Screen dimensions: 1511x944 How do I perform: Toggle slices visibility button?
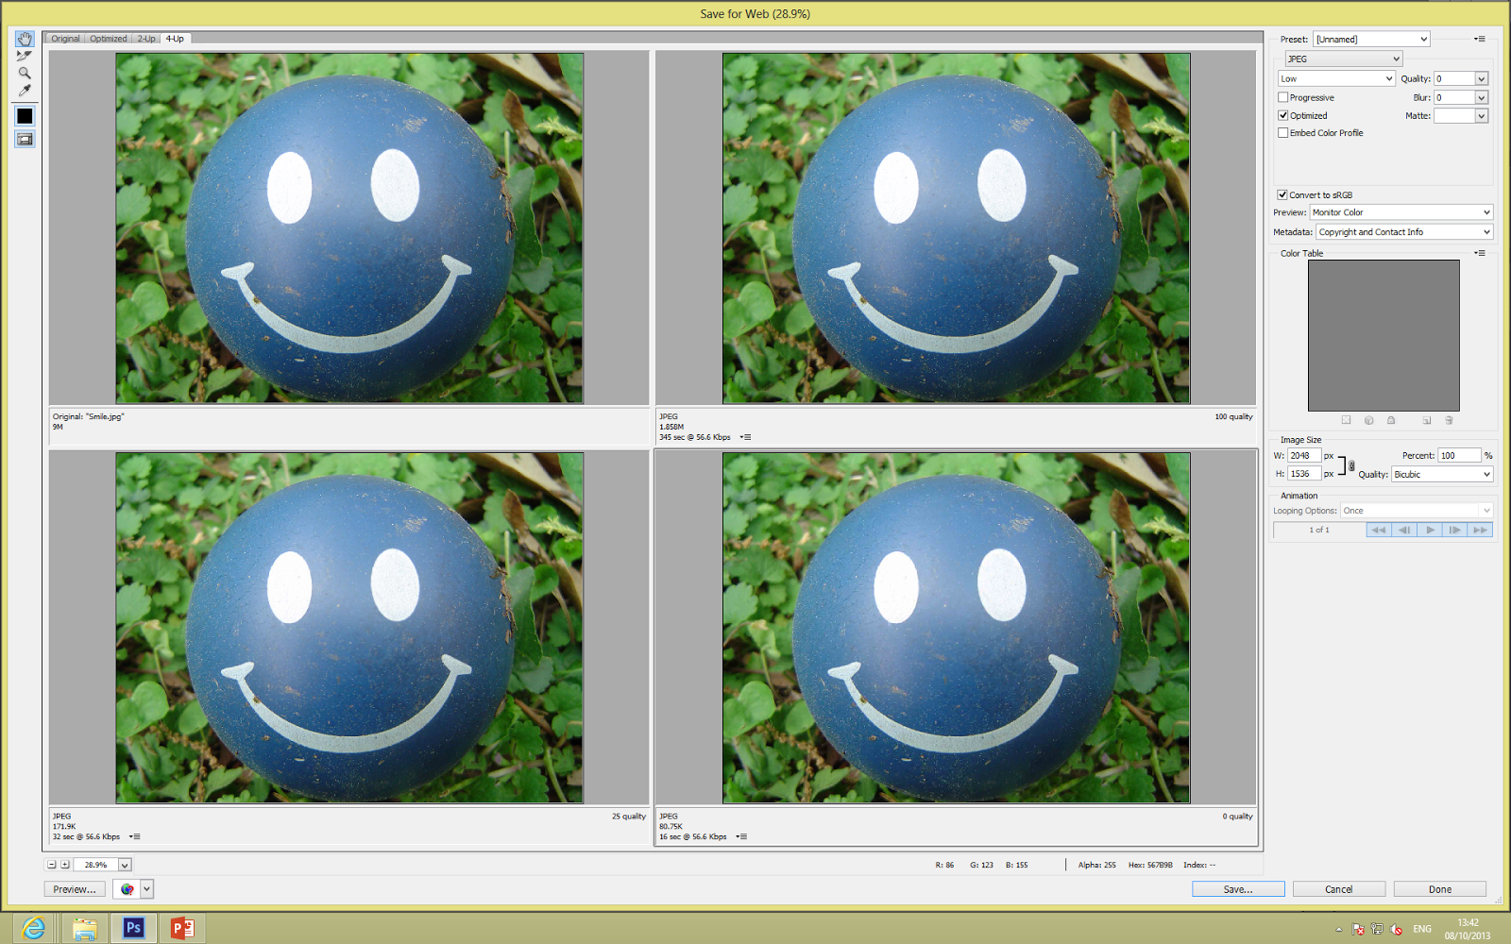pos(25,139)
